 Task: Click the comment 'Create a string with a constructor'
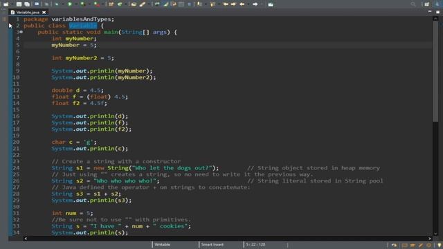coord(121,161)
